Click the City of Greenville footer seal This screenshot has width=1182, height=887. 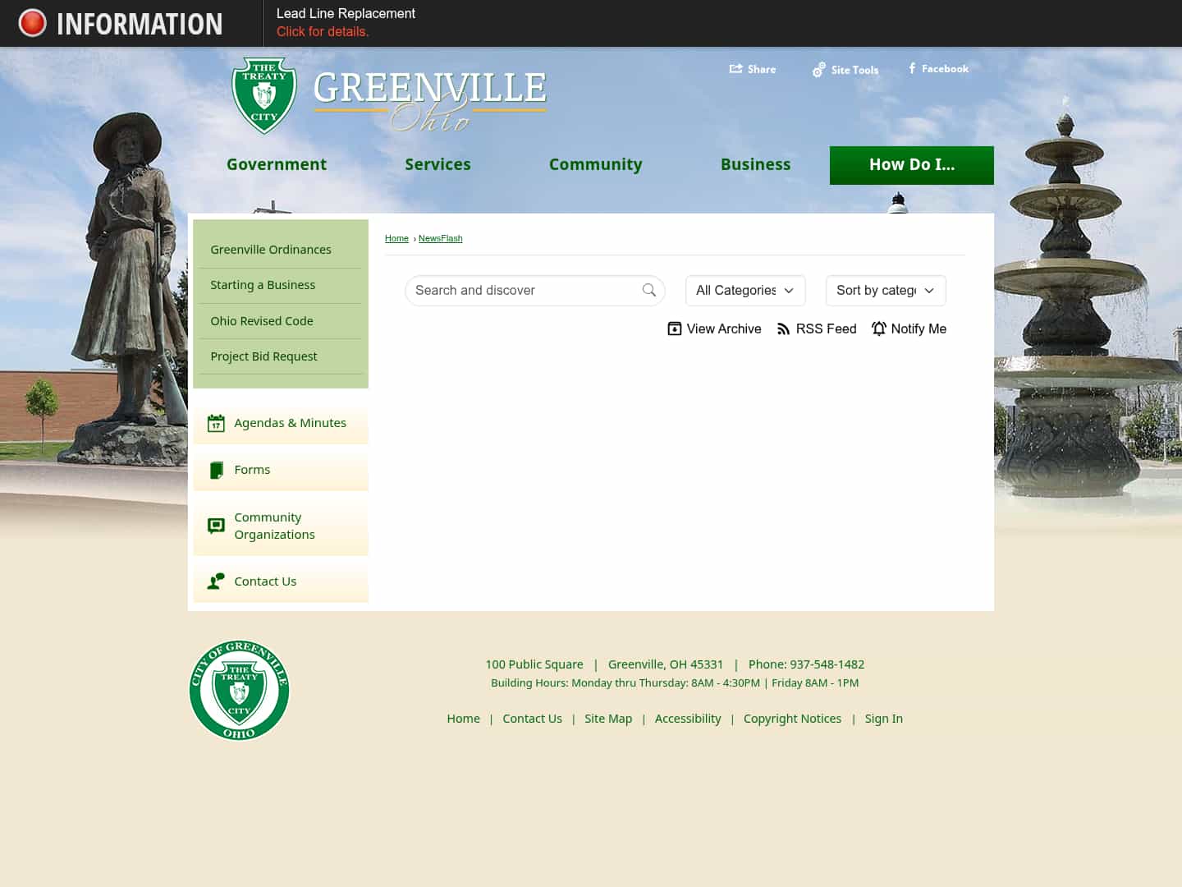[x=239, y=691]
